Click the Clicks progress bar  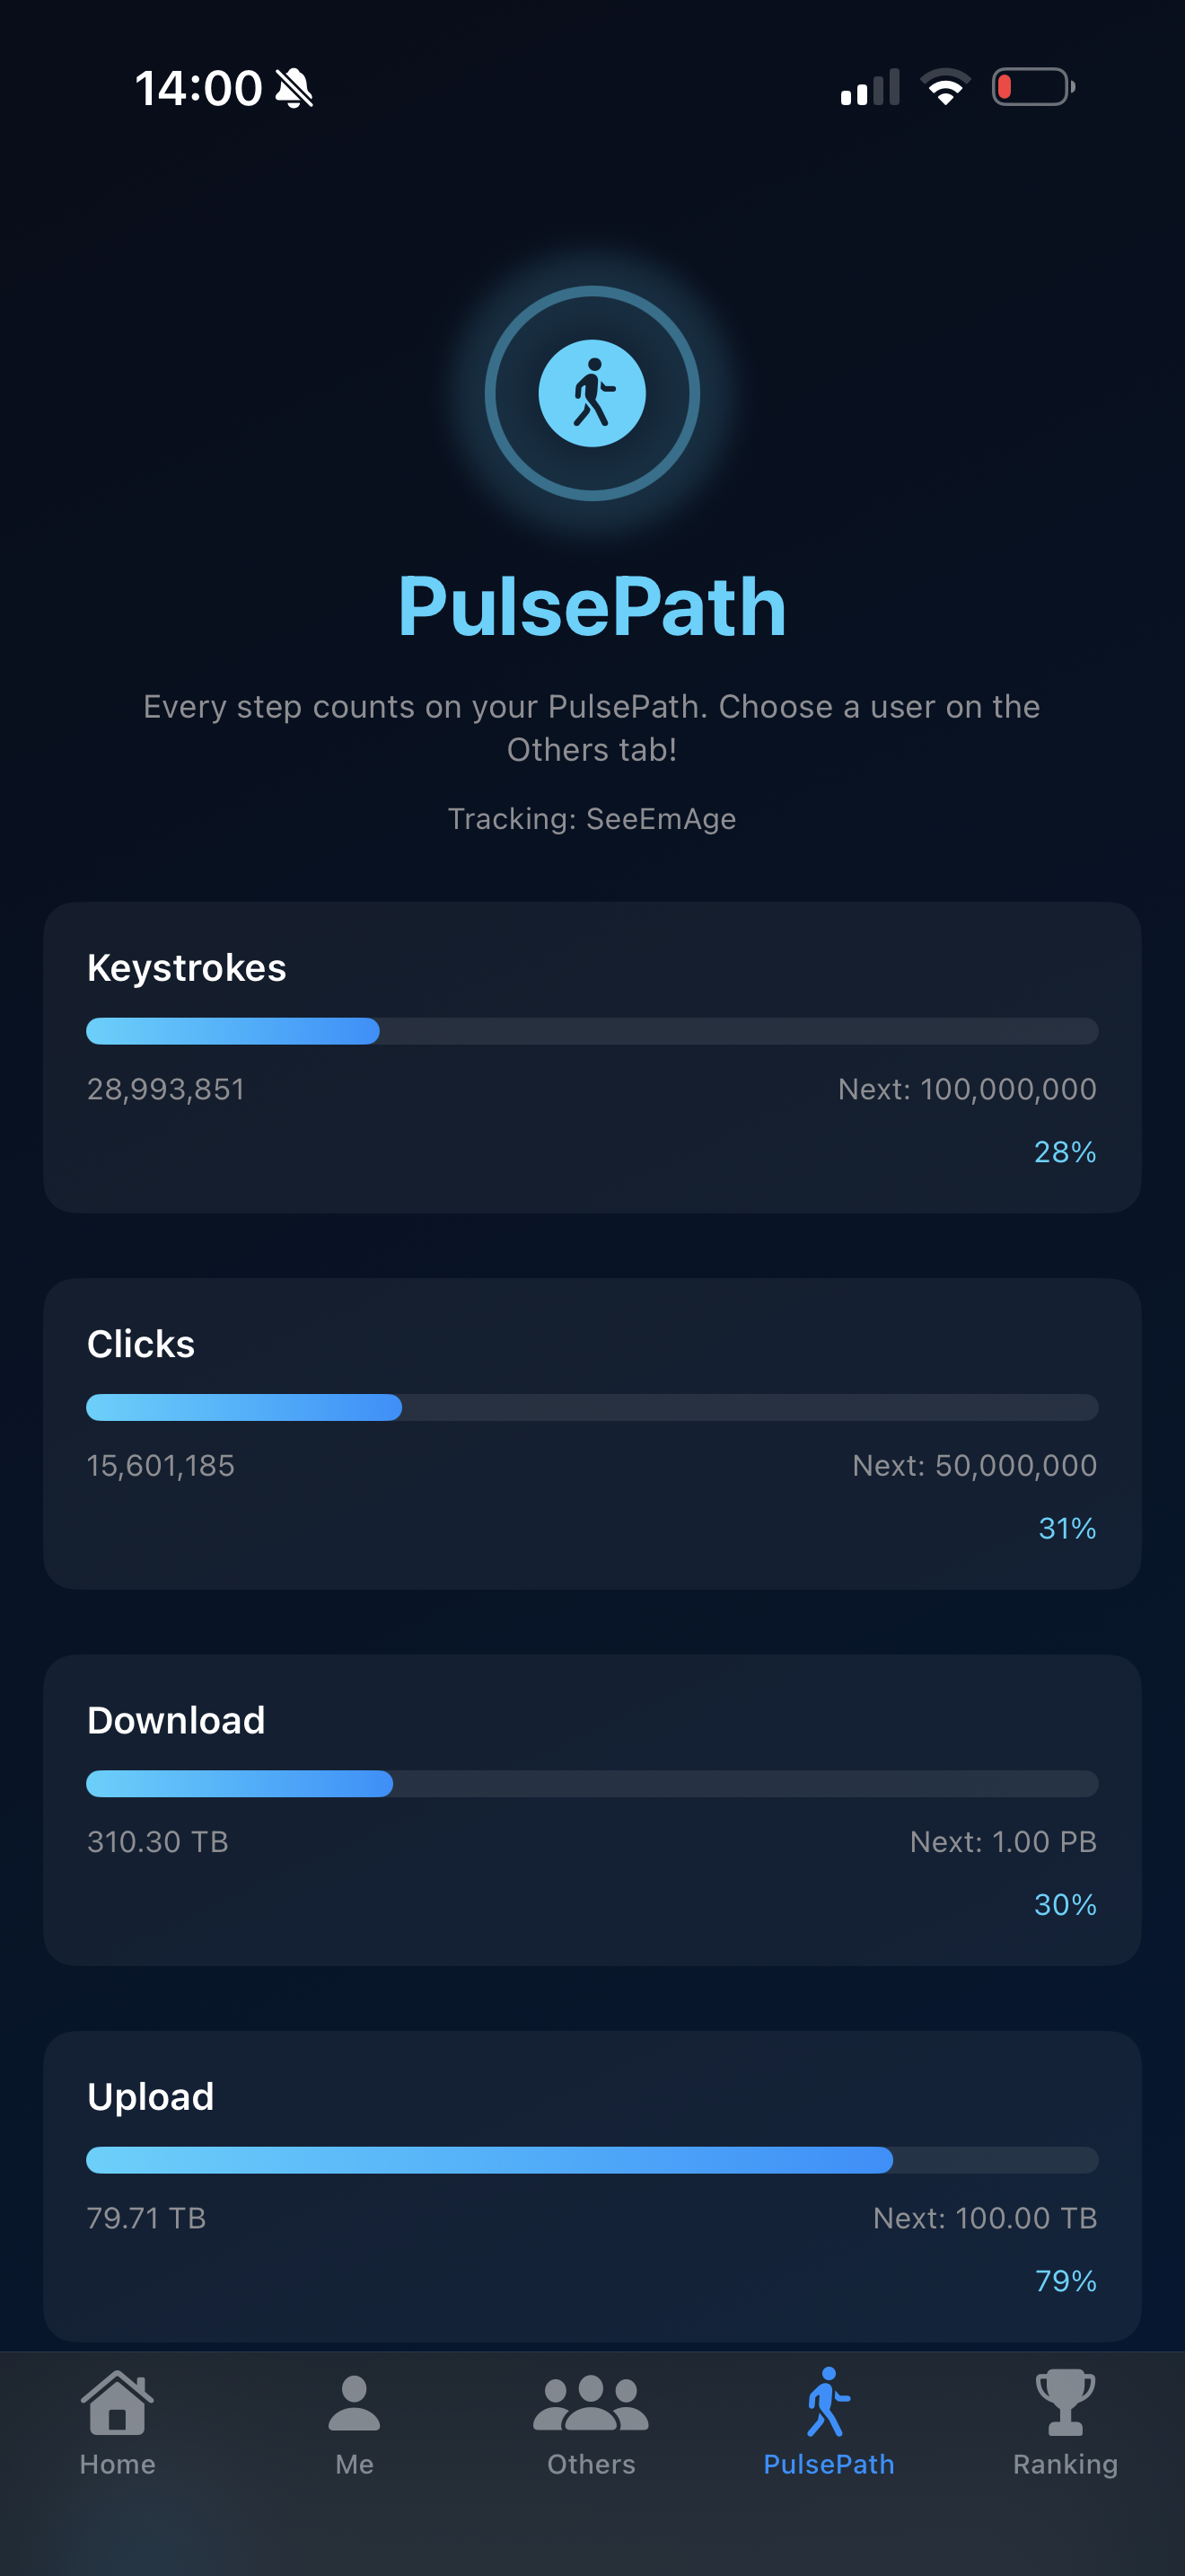point(592,1407)
